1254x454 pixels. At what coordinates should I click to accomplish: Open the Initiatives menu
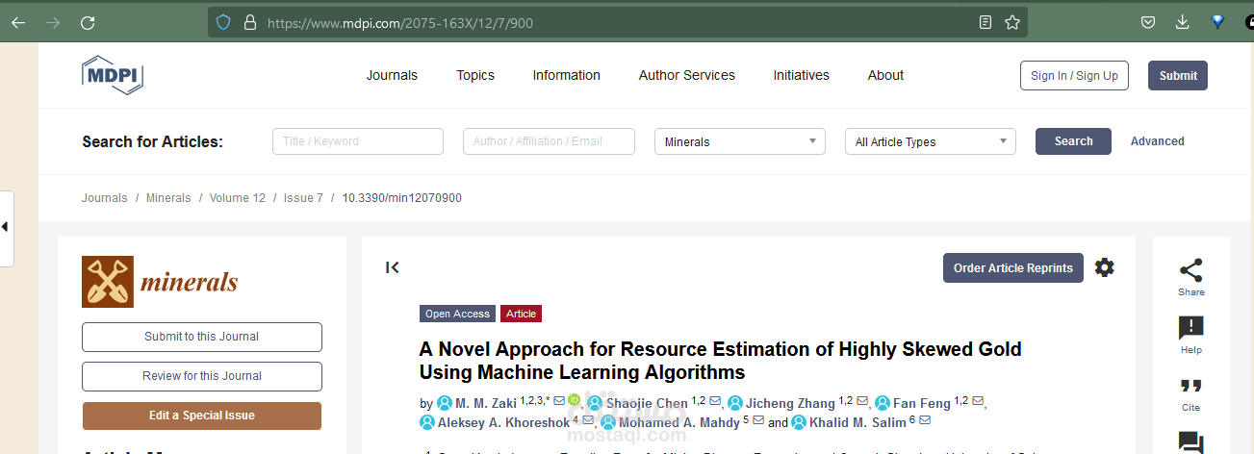[x=802, y=75]
